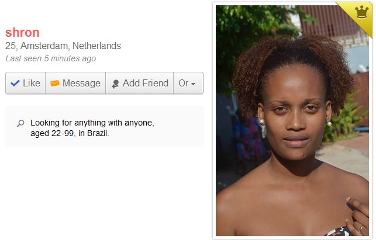Image resolution: width=376 pixels, height=240 pixels.
Task: Select the Amsterdam, Netherlands location text
Action: [x=71, y=46]
